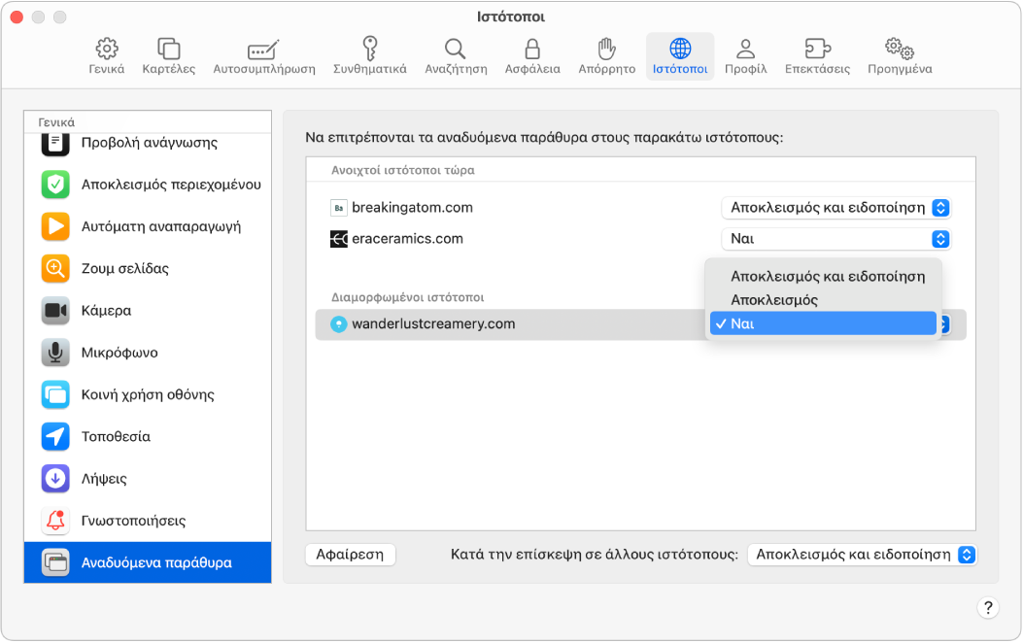Select Αποκλεισμός περιεχομένου shield item
The width and height of the screenshot is (1023, 643).
pos(148,185)
